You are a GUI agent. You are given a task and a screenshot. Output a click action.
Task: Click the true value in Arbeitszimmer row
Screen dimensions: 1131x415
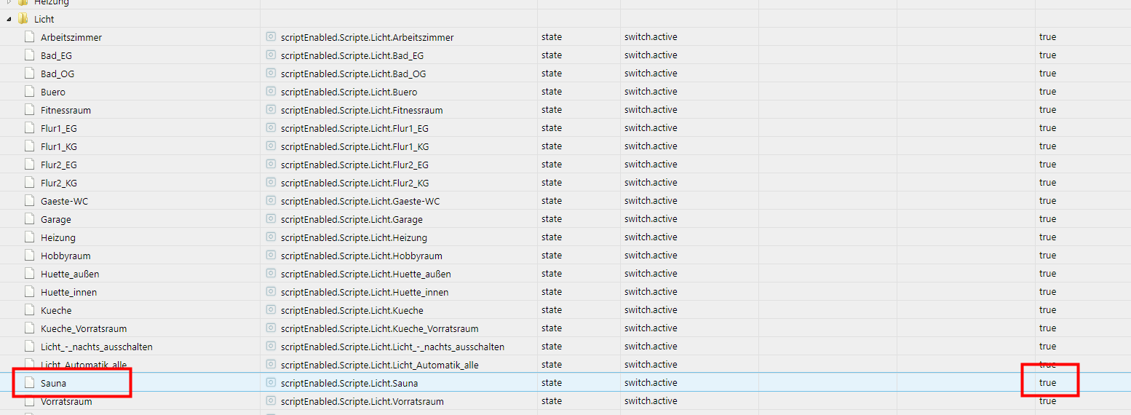(1047, 37)
